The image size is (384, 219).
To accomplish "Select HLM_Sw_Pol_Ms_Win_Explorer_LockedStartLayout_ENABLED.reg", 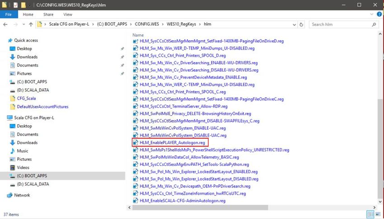I will coord(198,172).
